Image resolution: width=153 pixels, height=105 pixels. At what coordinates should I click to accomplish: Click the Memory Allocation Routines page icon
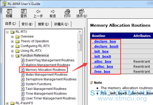pyautogui.click(x=23, y=70)
